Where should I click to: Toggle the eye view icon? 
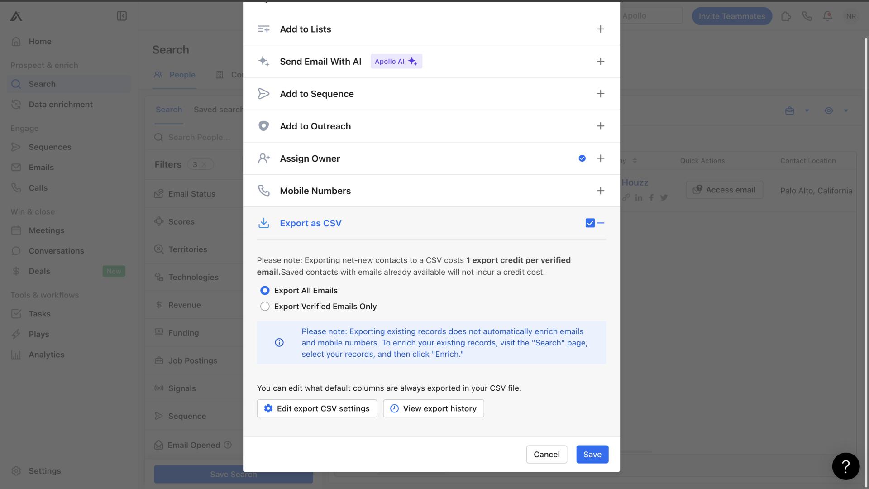[x=829, y=110]
